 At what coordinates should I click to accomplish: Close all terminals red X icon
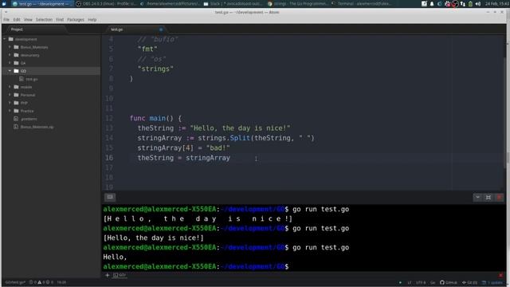coord(500,275)
